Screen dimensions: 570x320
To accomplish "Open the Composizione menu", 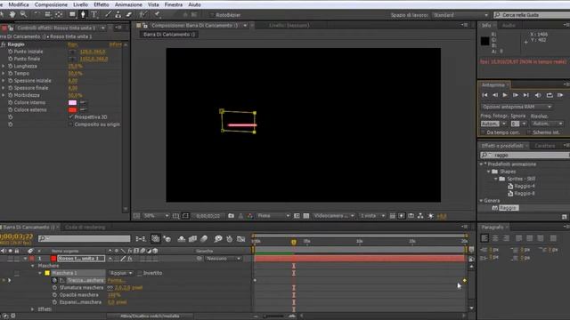I will tap(51, 4).
